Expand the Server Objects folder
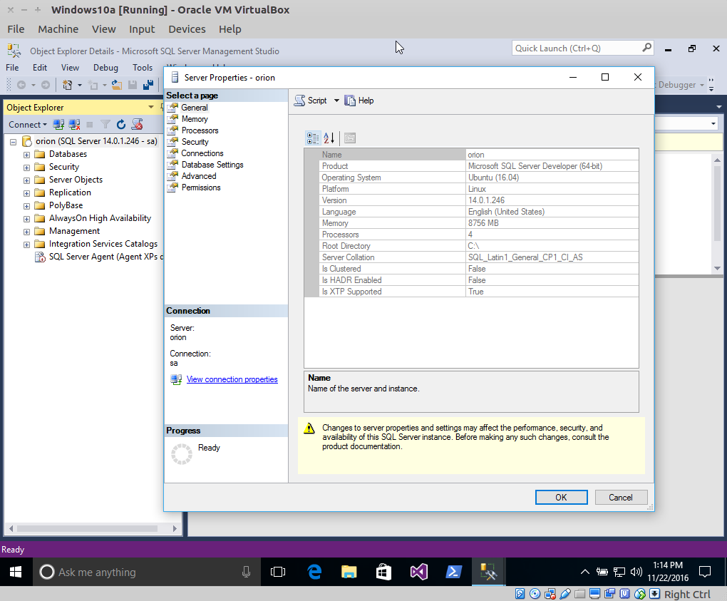727x601 pixels. (27, 180)
